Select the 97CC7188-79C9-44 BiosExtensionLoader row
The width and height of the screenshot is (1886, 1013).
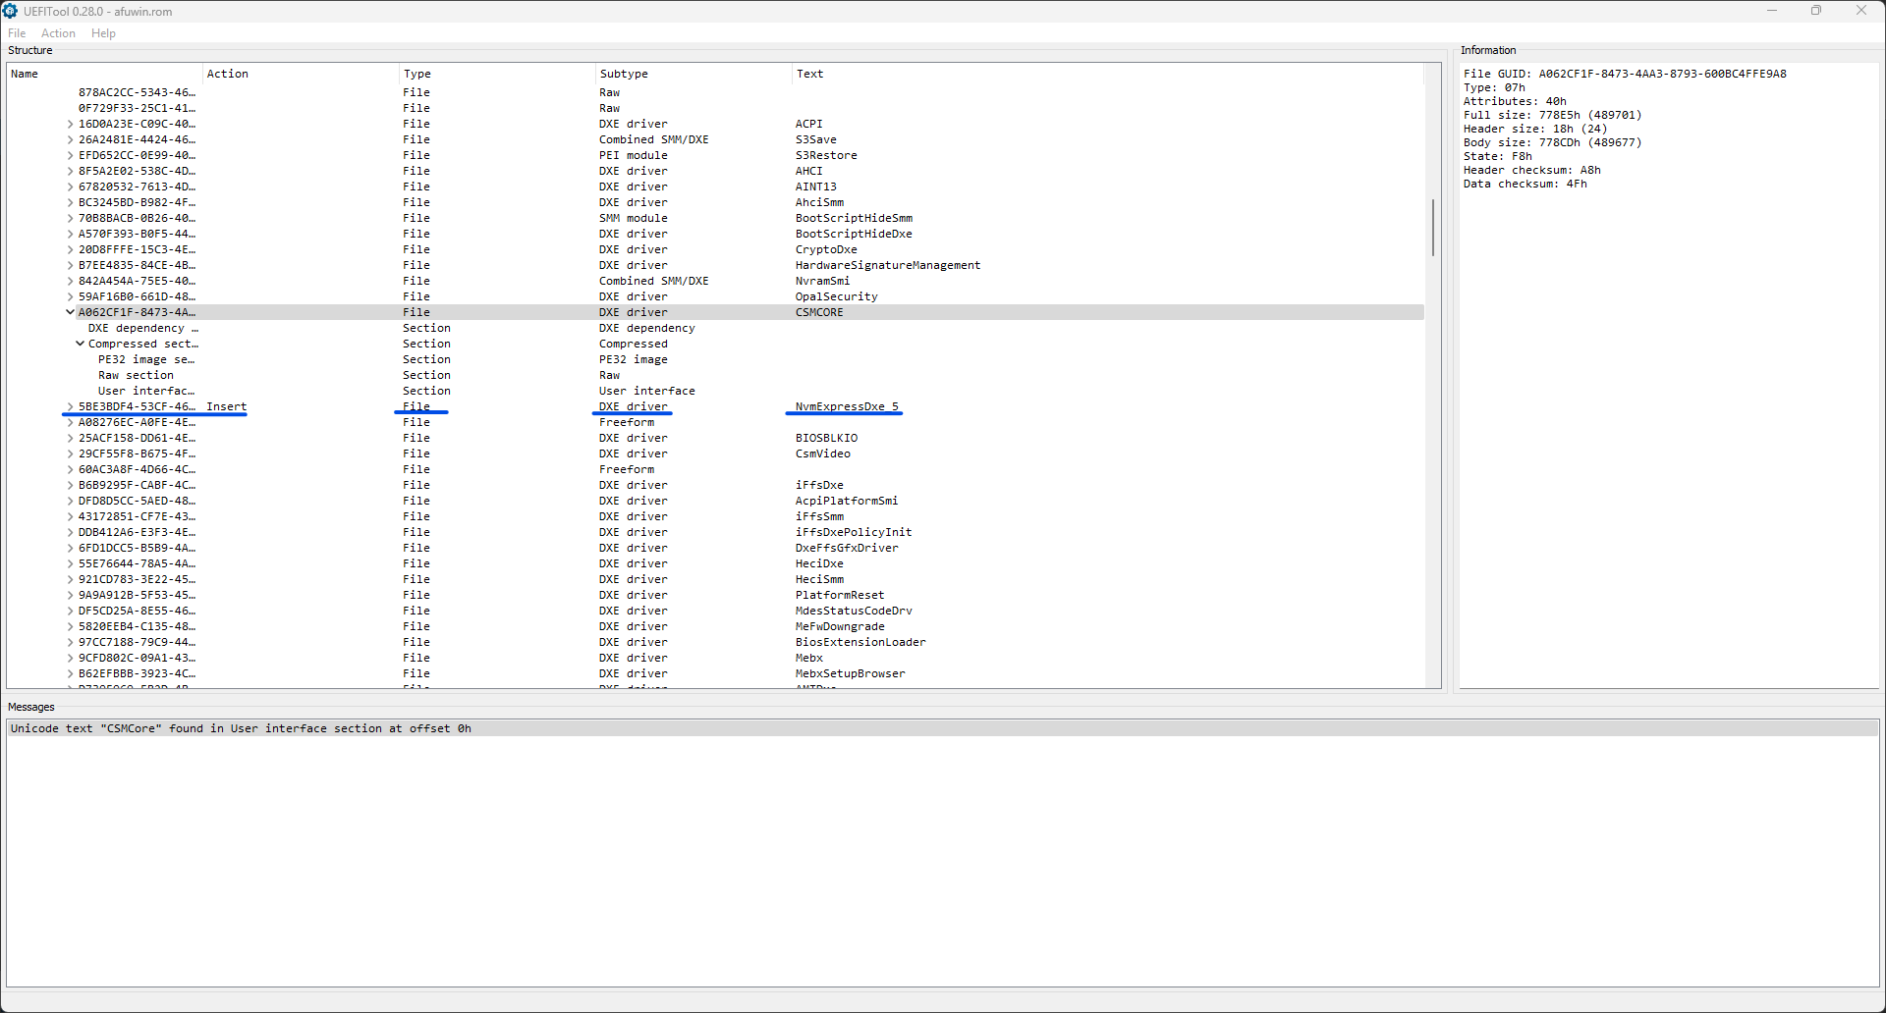click(x=715, y=642)
